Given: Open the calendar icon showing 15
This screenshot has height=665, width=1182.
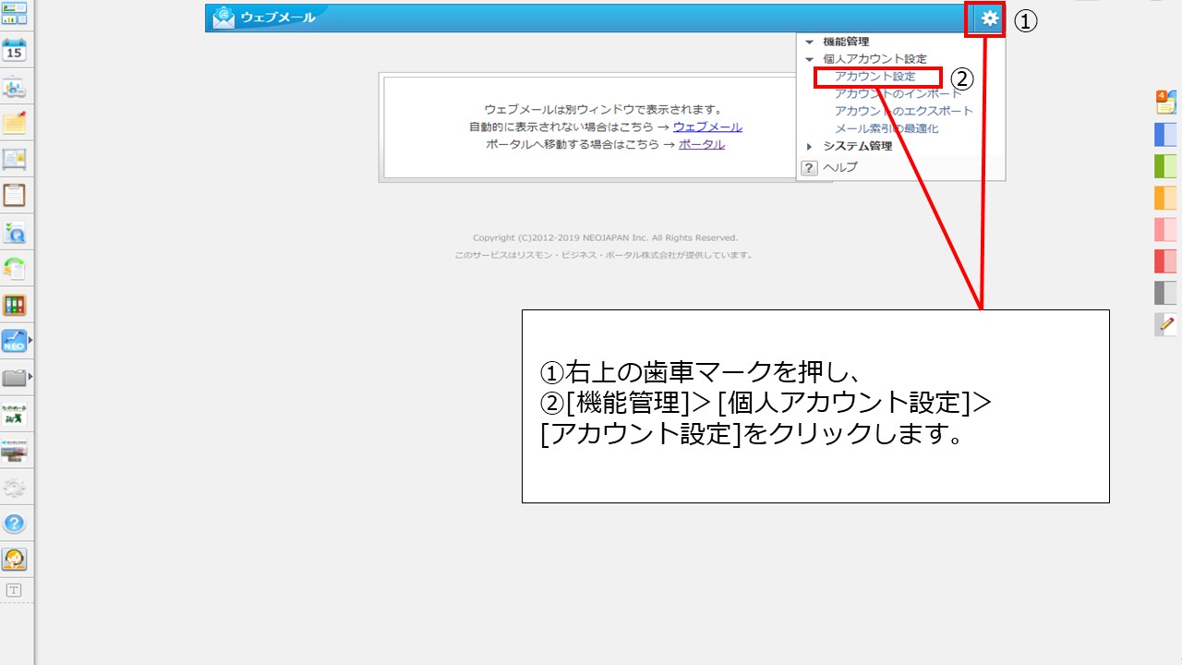Looking at the screenshot, I should [x=15, y=50].
